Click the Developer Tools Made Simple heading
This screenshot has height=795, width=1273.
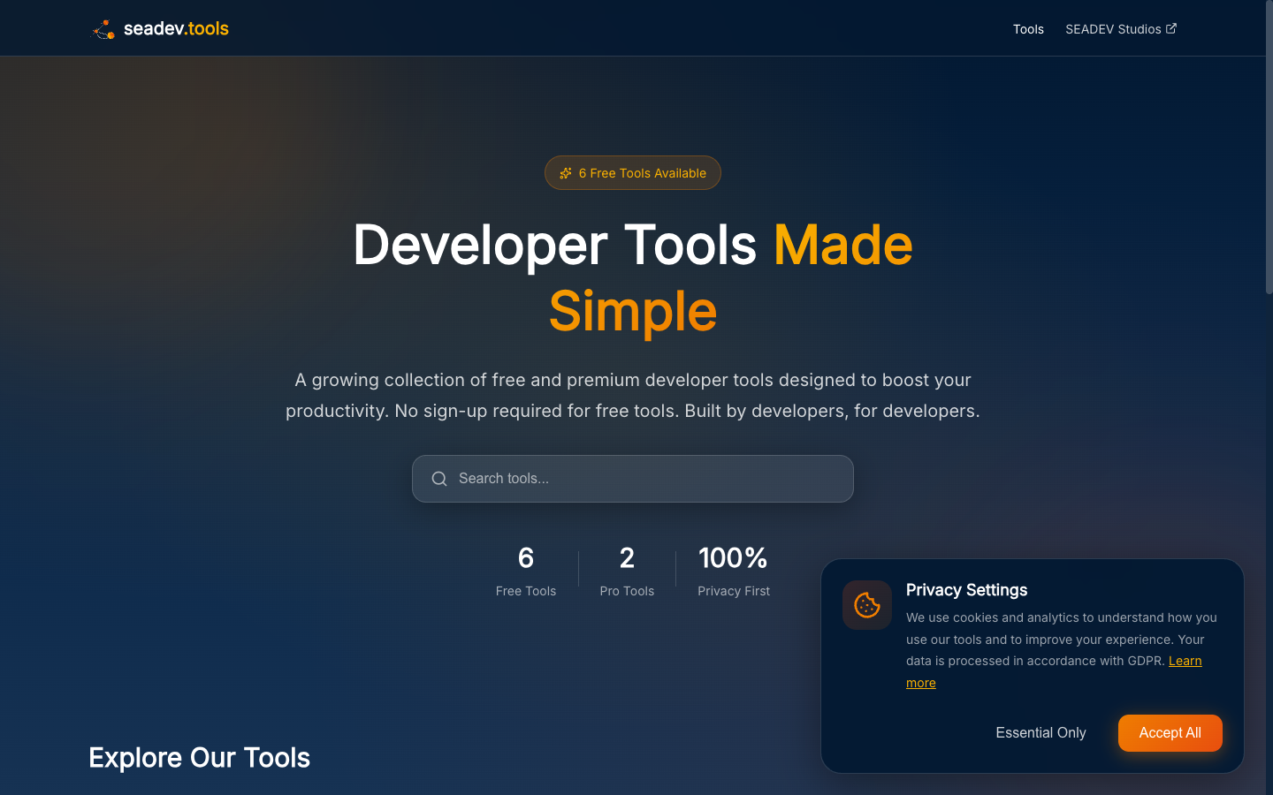coord(632,278)
